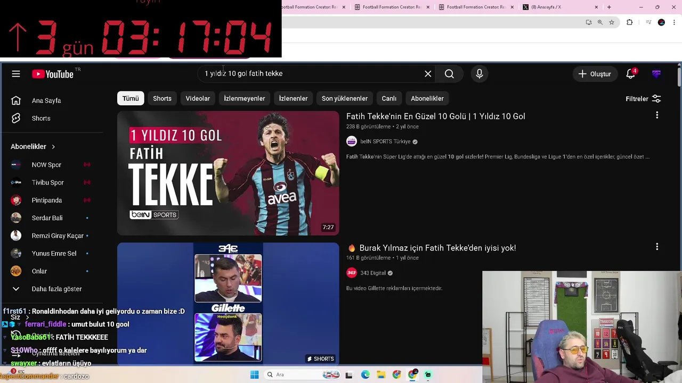Close the Anasayfa / X tab

(x=596, y=7)
